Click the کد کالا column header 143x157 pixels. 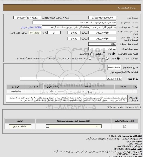(x=123, y=87)
